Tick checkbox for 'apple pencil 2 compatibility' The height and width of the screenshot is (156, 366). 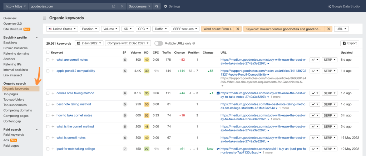tap(48, 71)
